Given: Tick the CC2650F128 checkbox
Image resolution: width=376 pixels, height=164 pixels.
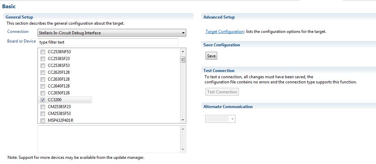Looking at the screenshot, I should (x=43, y=93).
